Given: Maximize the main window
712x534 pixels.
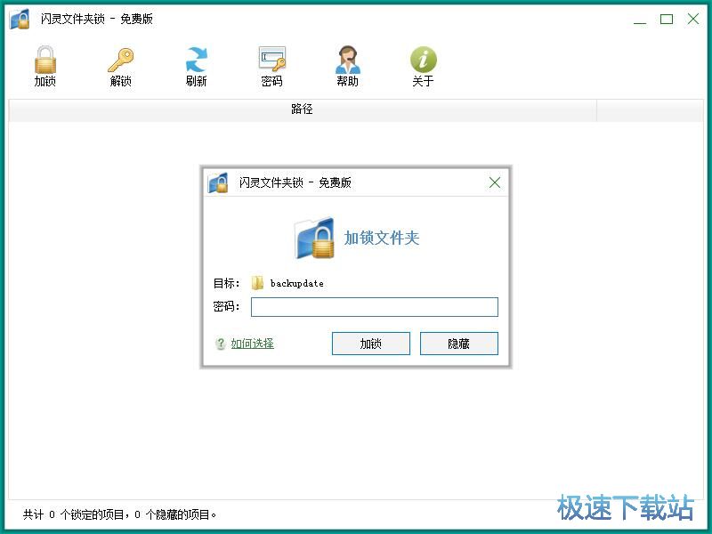Looking at the screenshot, I should 666,19.
